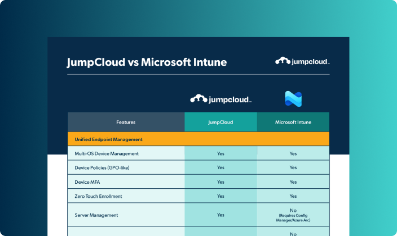Click JumpCloud 'Yes' for Multi-OS Device Management
Viewport: 397px width, 236px height.
220,153
